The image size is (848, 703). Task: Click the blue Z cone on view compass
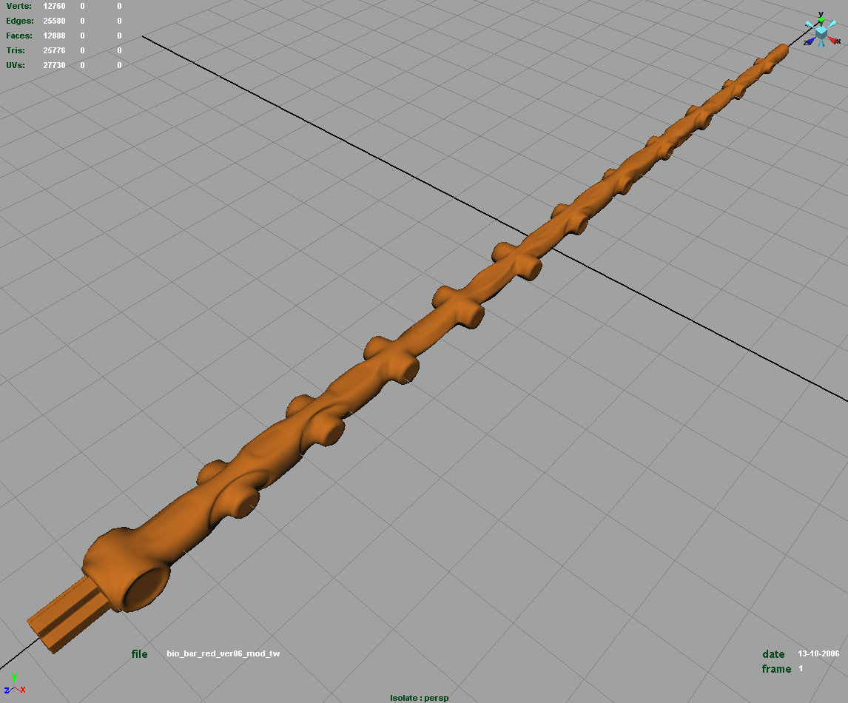(x=810, y=42)
